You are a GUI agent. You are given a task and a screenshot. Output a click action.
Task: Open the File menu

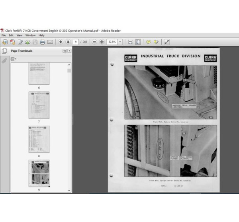[x=4, y=35]
